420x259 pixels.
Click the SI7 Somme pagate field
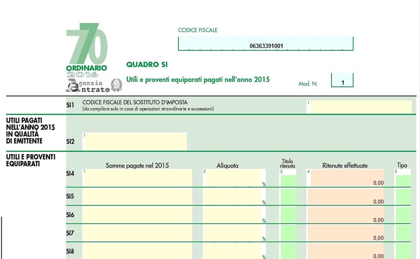[137, 233]
